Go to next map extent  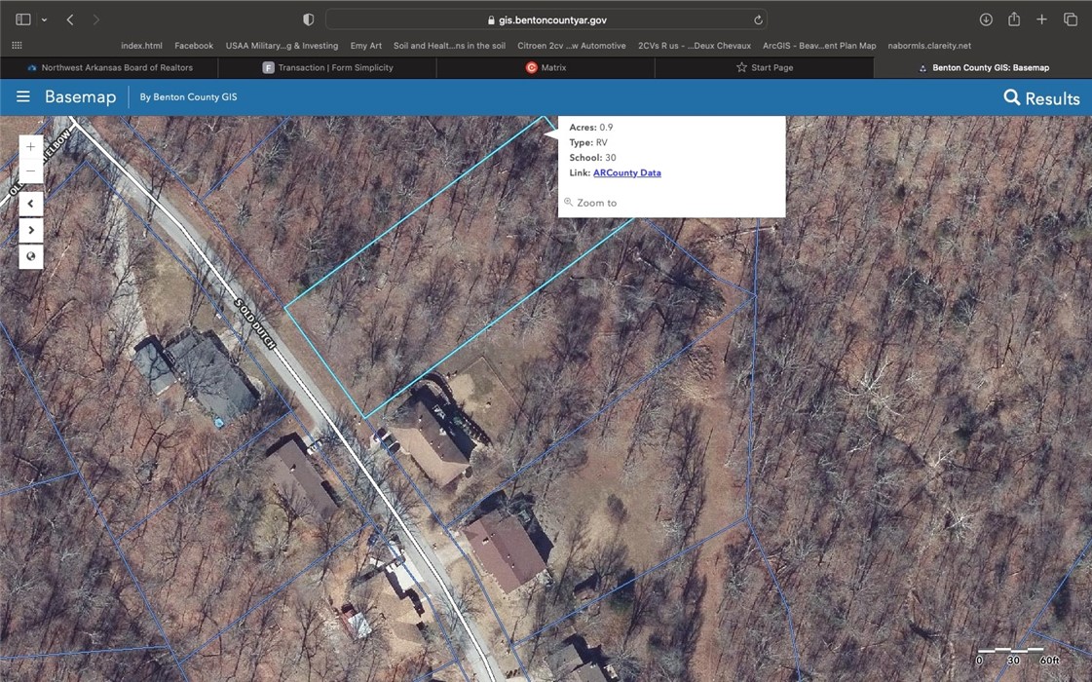[x=31, y=231]
